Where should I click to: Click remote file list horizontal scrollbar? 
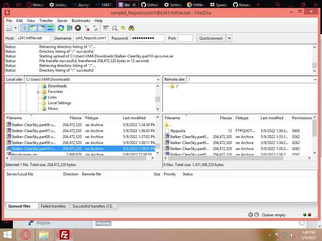tap(225, 158)
